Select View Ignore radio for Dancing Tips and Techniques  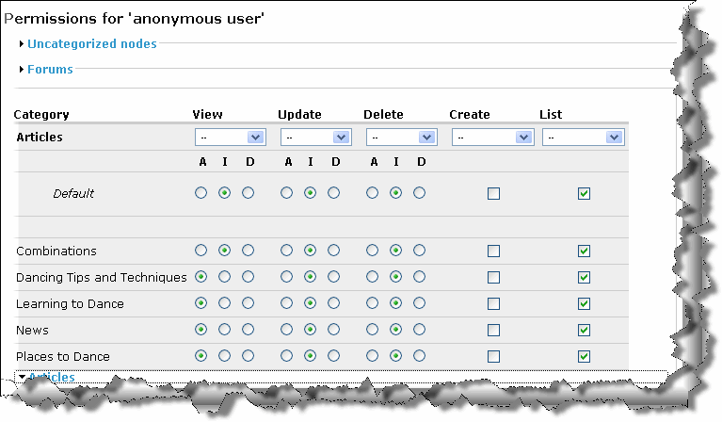224,276
